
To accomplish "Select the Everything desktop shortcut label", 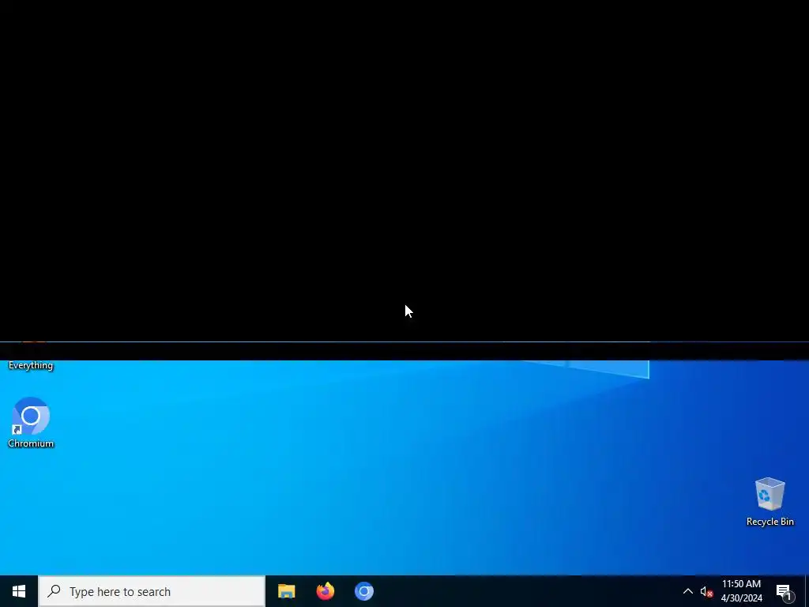I will [x=31, y=365].
